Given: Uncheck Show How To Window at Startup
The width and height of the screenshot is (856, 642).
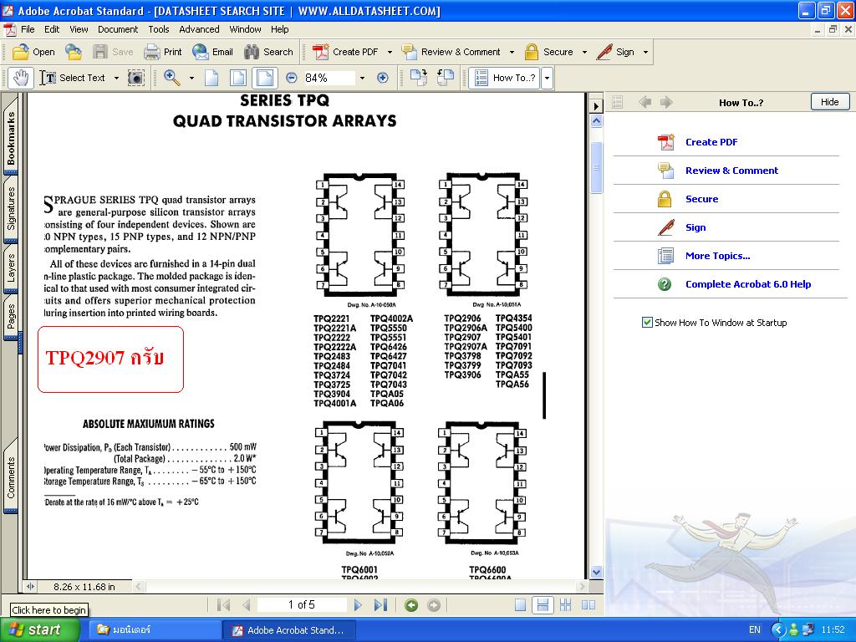Looking at the screenshot, I should pyautogui.click(x=647, y=323).
